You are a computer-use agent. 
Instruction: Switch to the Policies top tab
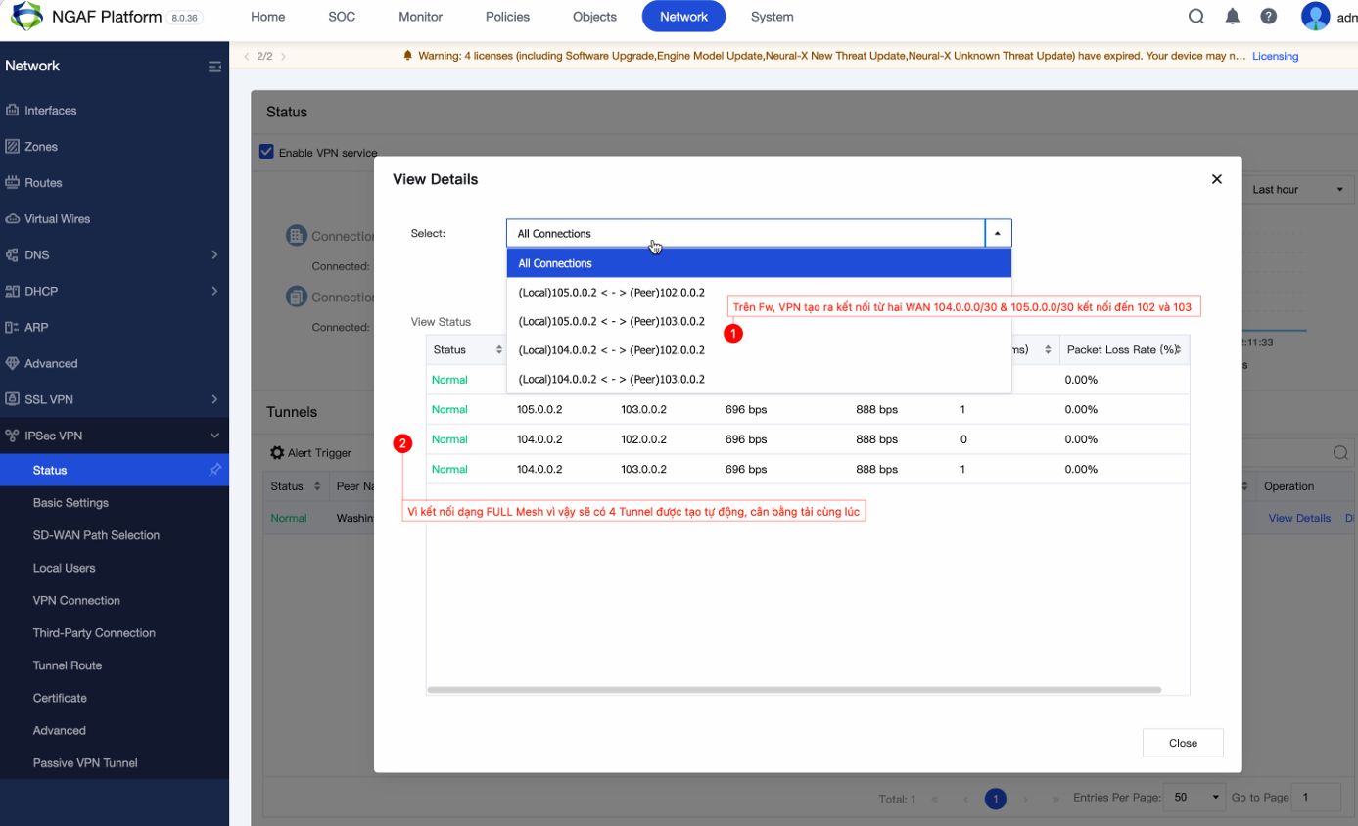pos(507,17)
